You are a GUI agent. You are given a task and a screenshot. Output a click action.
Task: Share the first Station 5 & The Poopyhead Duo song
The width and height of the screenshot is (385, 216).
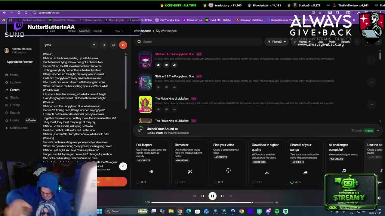[x=174, y=65]
